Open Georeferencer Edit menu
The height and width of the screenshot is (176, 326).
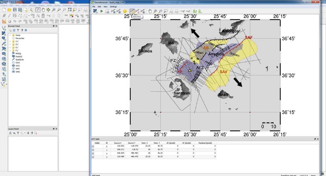99,7
